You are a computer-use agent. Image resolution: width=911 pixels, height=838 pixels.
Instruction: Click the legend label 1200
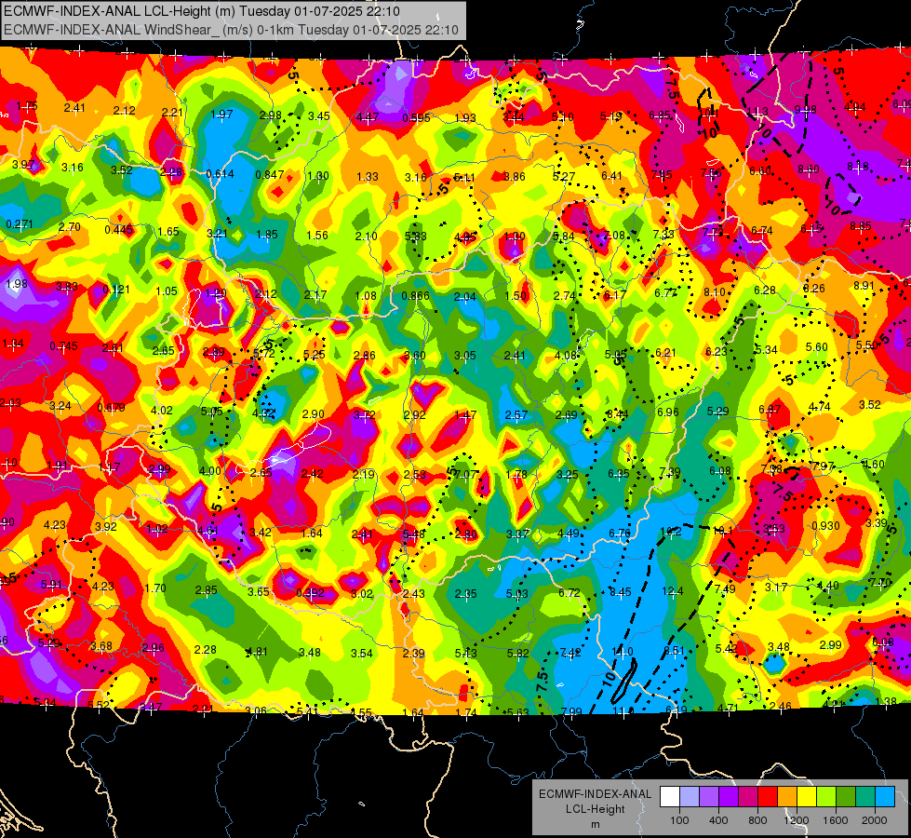pyautogui.click(x=797, y=820)
